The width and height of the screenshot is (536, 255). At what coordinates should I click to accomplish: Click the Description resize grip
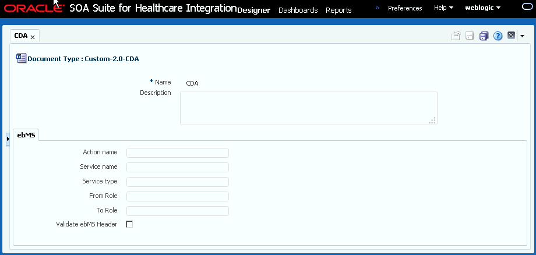click(432, 121)
